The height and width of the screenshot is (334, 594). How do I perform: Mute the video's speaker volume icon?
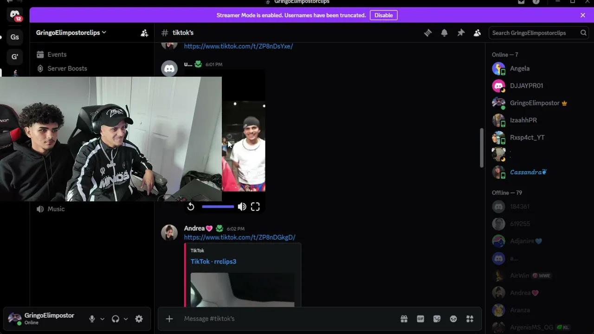242,207
